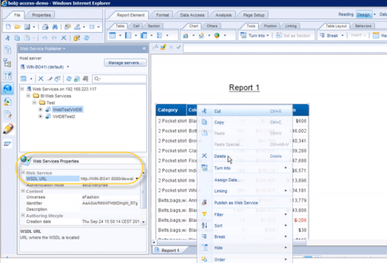The height and width of the screenshot is (263, 387).
Task: Open Web Service Publisher panel dropdown
Action: [x=64, y=49]
